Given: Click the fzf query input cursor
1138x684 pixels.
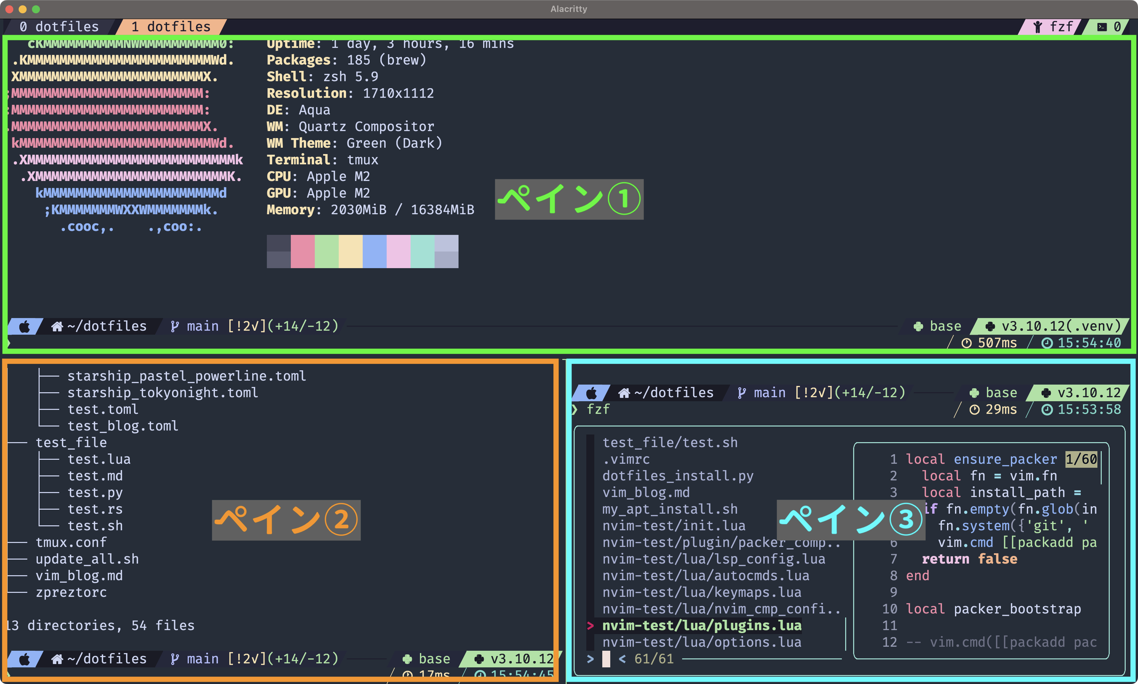Looking at the screenshot, I should pos(606,659).
